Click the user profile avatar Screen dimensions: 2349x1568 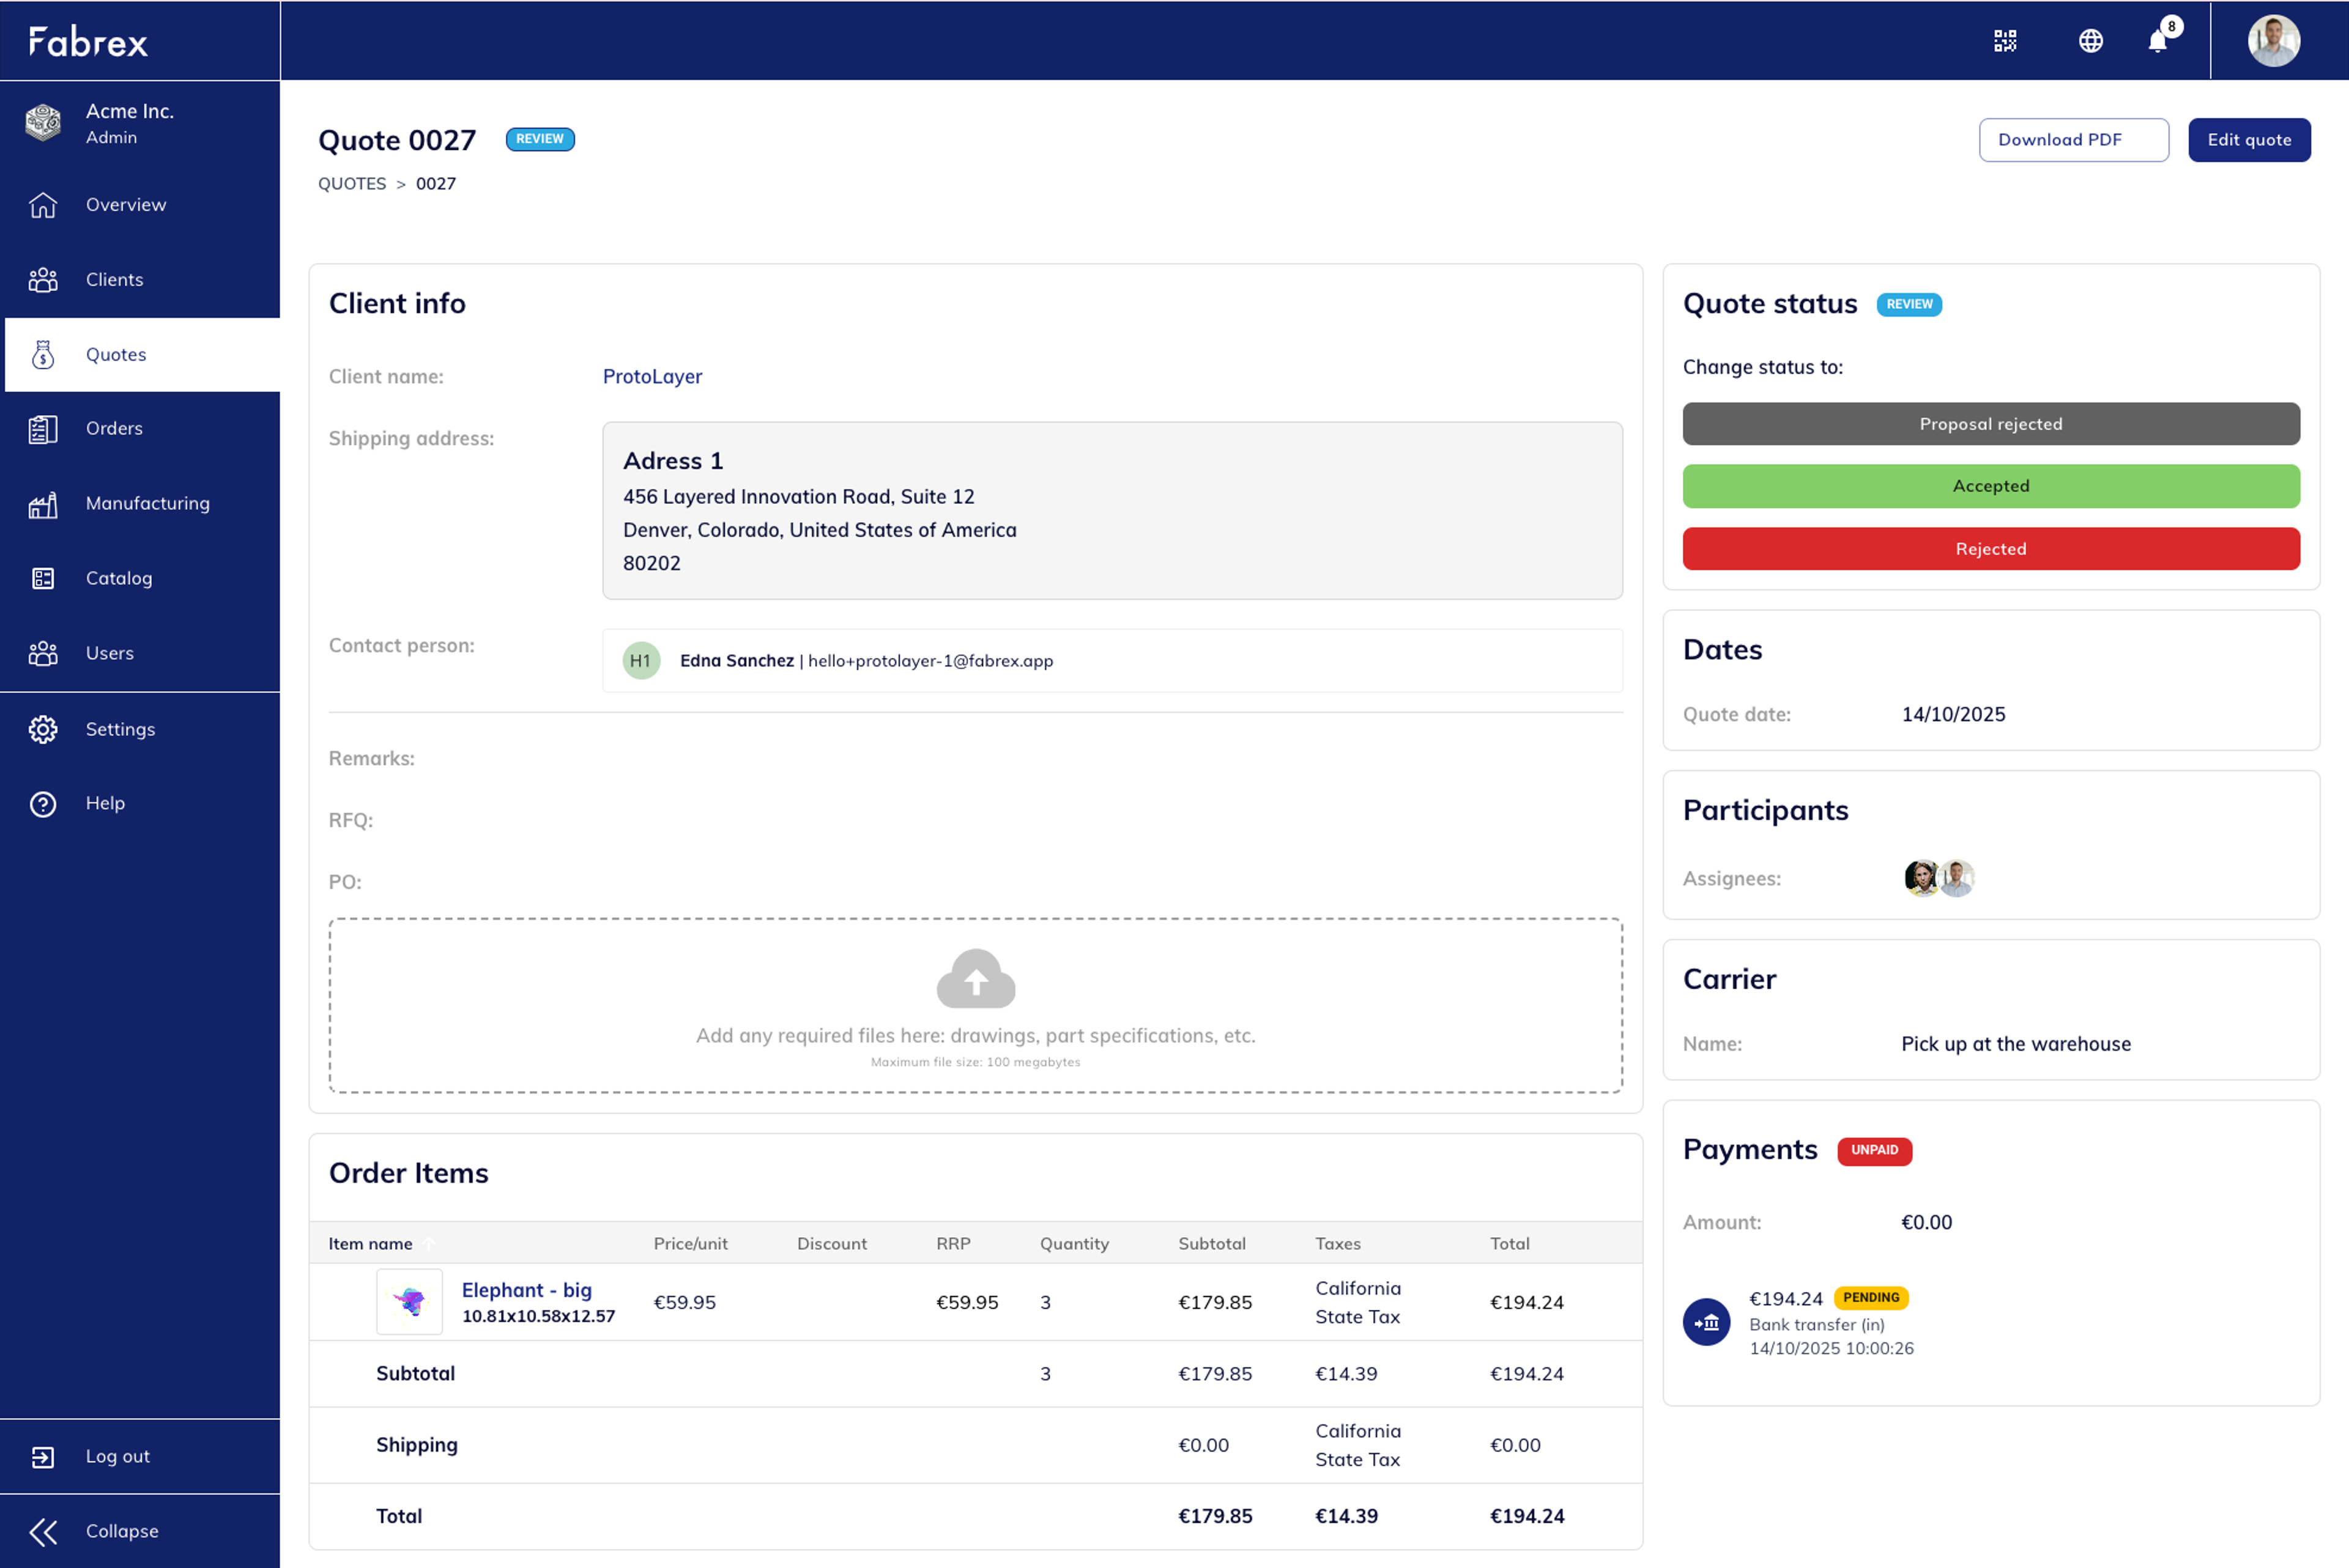click(2274, 41)
